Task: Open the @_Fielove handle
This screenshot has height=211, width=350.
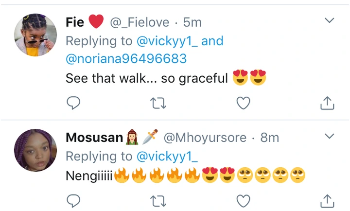Action: 140,22
